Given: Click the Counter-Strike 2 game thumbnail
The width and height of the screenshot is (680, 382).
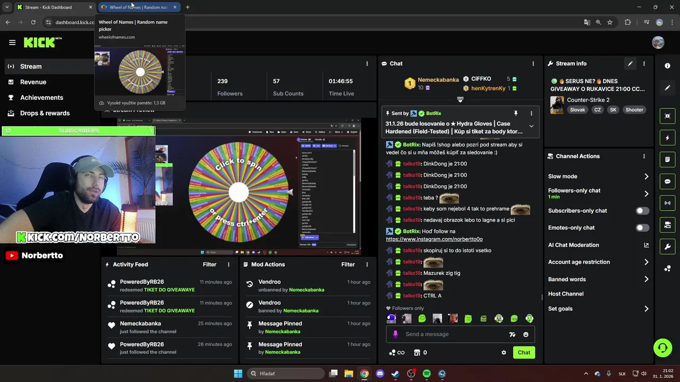Looking at the screenshot, I should click(x=557, y=105).
